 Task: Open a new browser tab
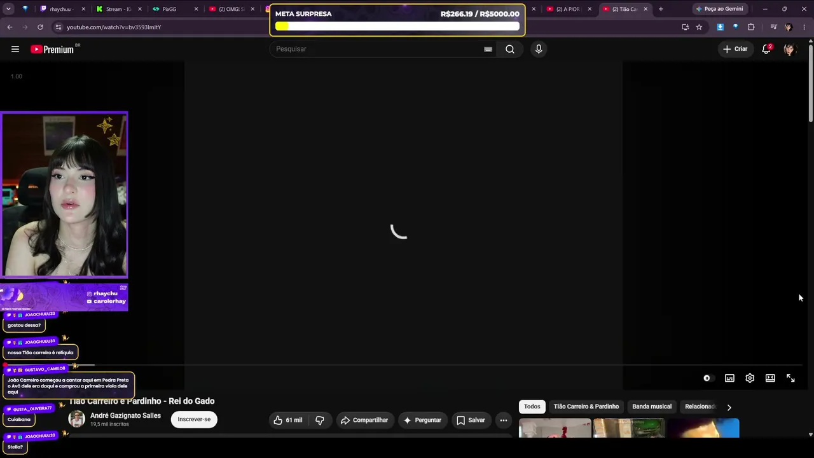click(x=661, y=9)
